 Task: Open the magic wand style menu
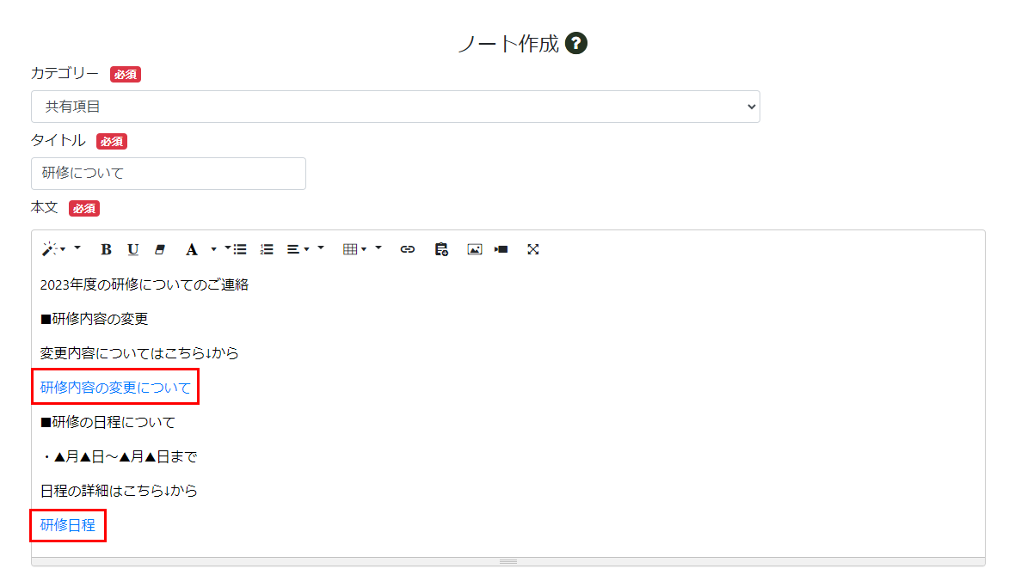(x=51, y=249)
